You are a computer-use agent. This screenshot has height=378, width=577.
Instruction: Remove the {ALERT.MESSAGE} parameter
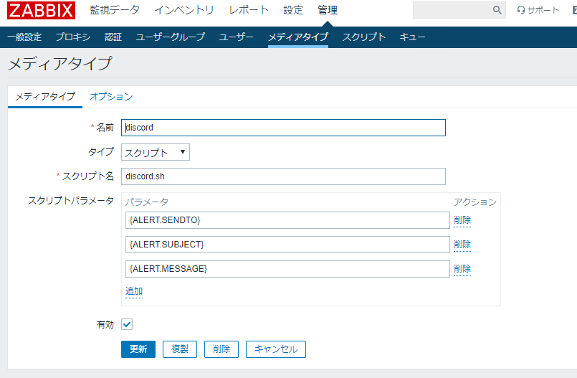pyautogui.click(x=462, y=269)
